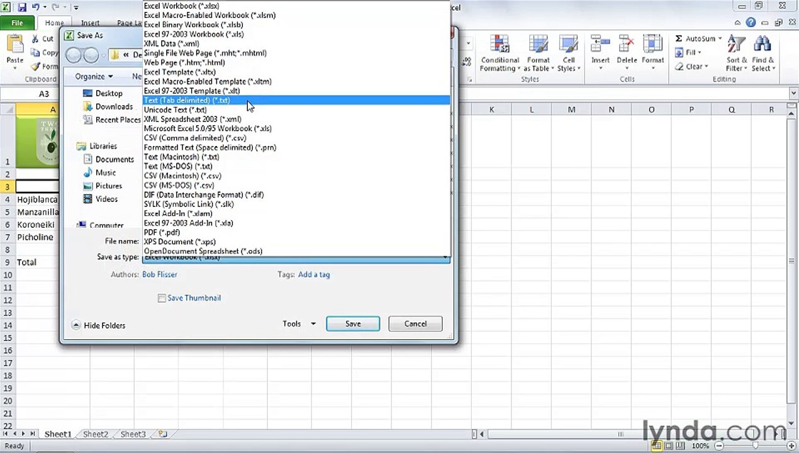Expand the AutoSum dropdown arrow
The image size is (799, 453).
pos(720,39)
